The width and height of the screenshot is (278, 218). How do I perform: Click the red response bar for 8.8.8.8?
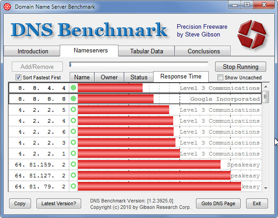tap(116, 99)
